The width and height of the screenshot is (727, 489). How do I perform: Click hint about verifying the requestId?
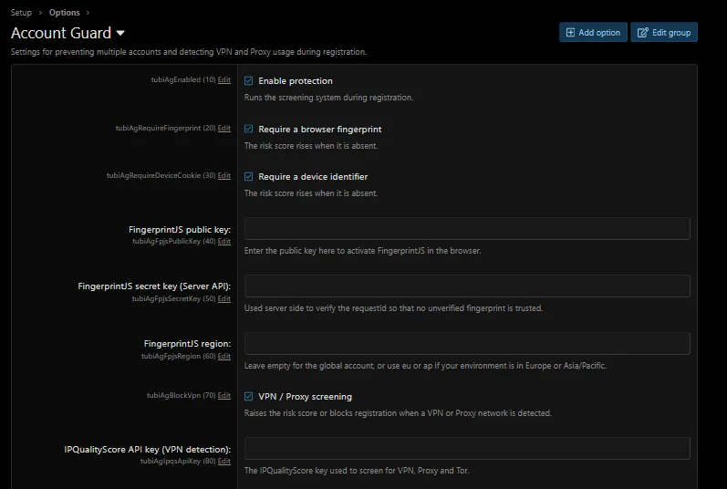(393, 308)
